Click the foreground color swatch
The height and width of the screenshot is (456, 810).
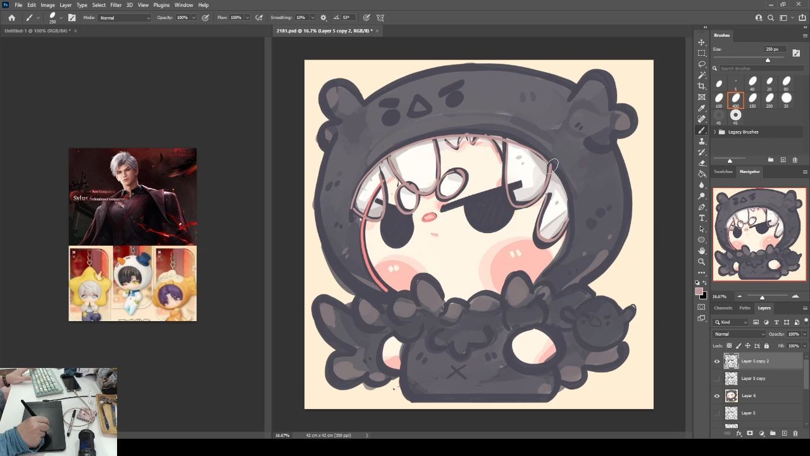coord(699,292)
